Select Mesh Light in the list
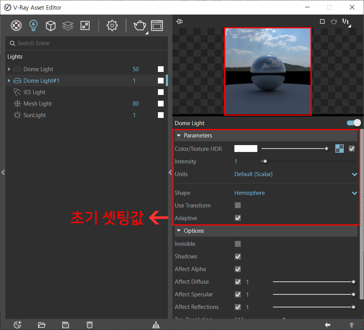 coord(37,104)
